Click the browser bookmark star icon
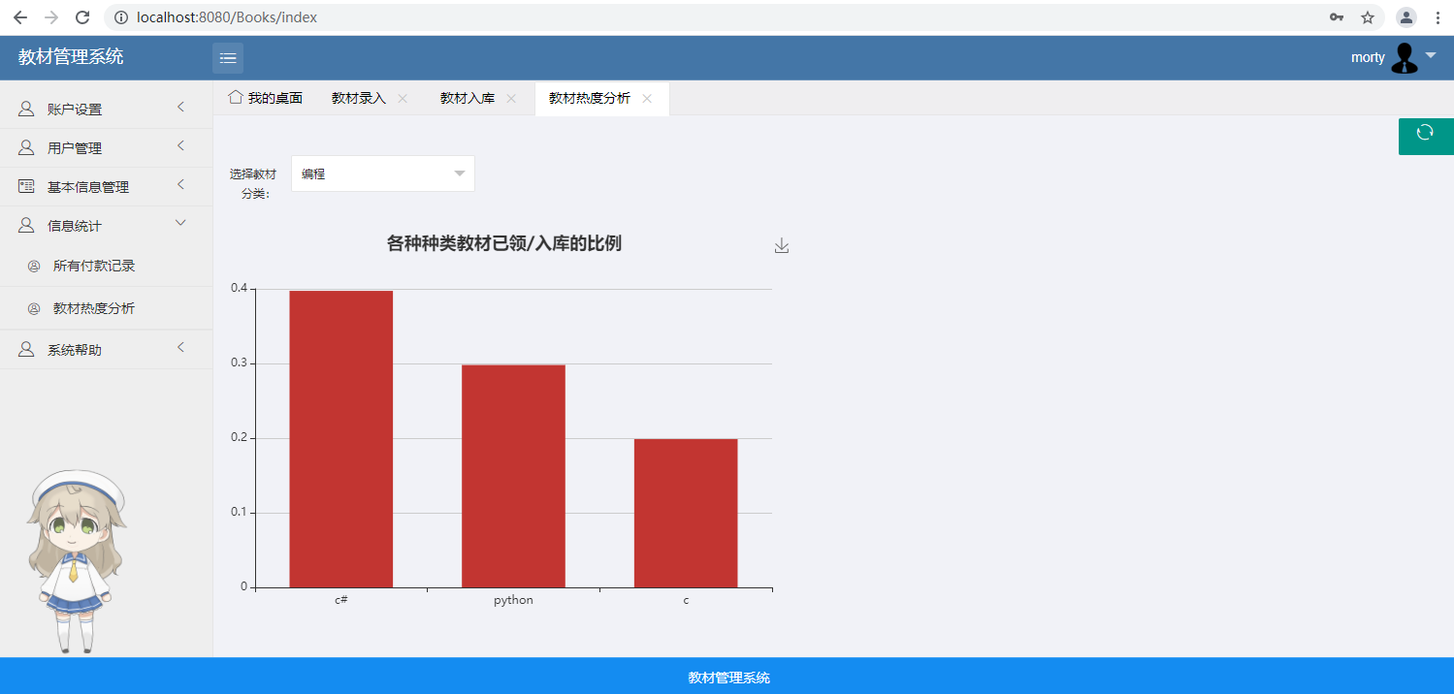The image size is (1454, 694). coord(1368,17)
